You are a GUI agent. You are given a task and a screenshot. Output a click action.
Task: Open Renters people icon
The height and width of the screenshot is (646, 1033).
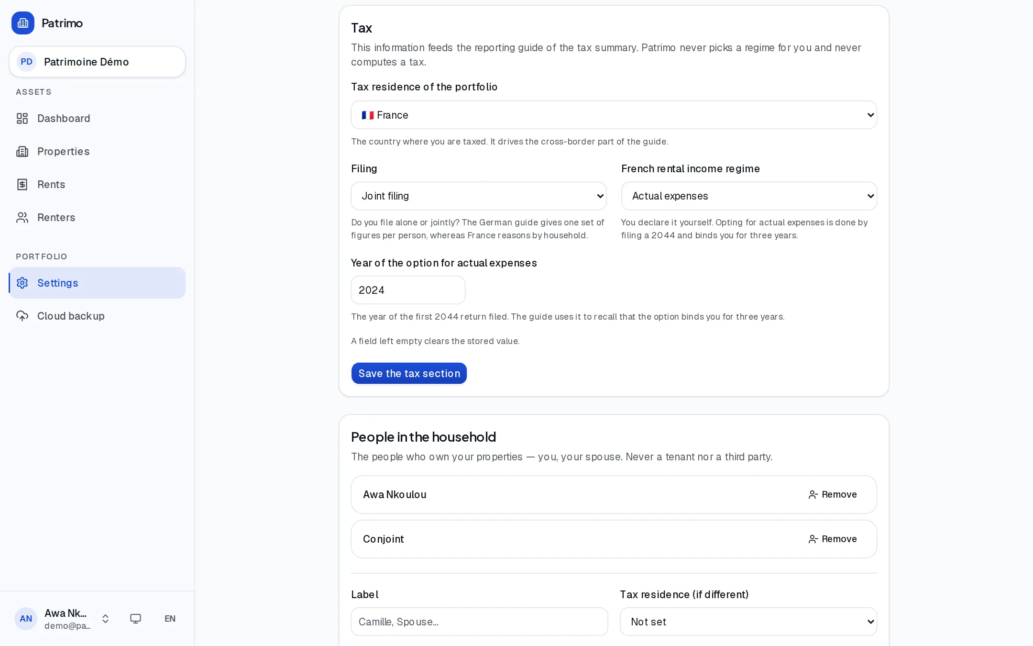[x=22, y=217]
